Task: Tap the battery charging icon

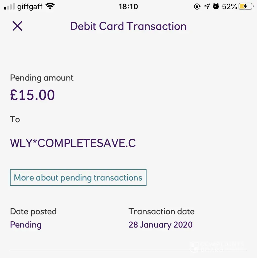Action: [246, 7]
